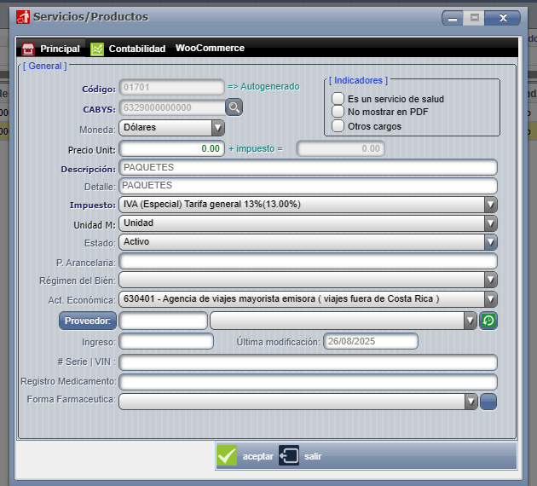Open the Act. Económica dropdown

(490, 298)
